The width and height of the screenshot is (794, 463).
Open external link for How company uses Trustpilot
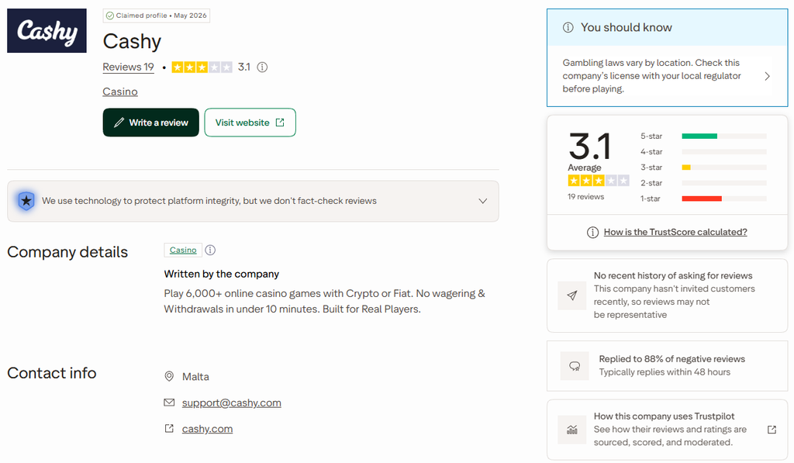(772, 430)
